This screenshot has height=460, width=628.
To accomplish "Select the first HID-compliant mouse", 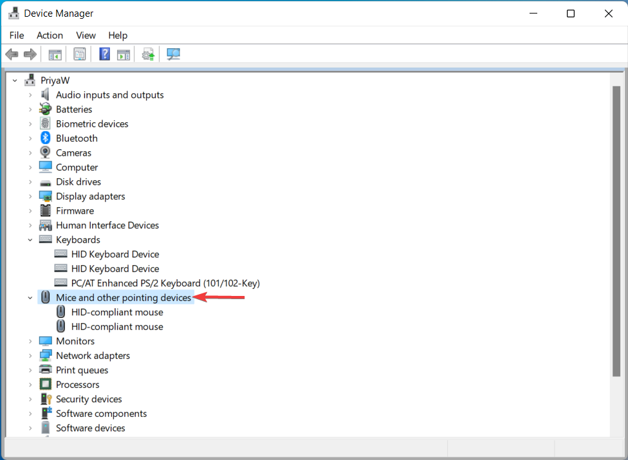I will point(117,312).
